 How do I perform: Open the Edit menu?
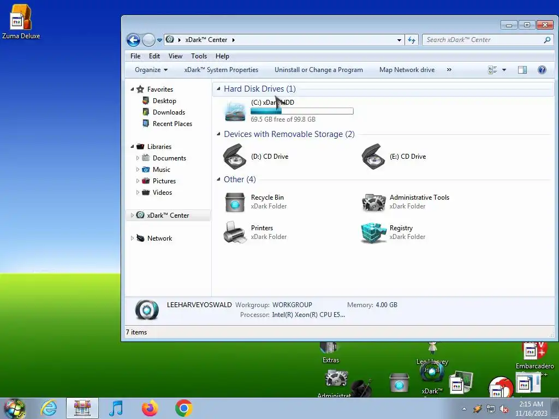coord(154,56)
